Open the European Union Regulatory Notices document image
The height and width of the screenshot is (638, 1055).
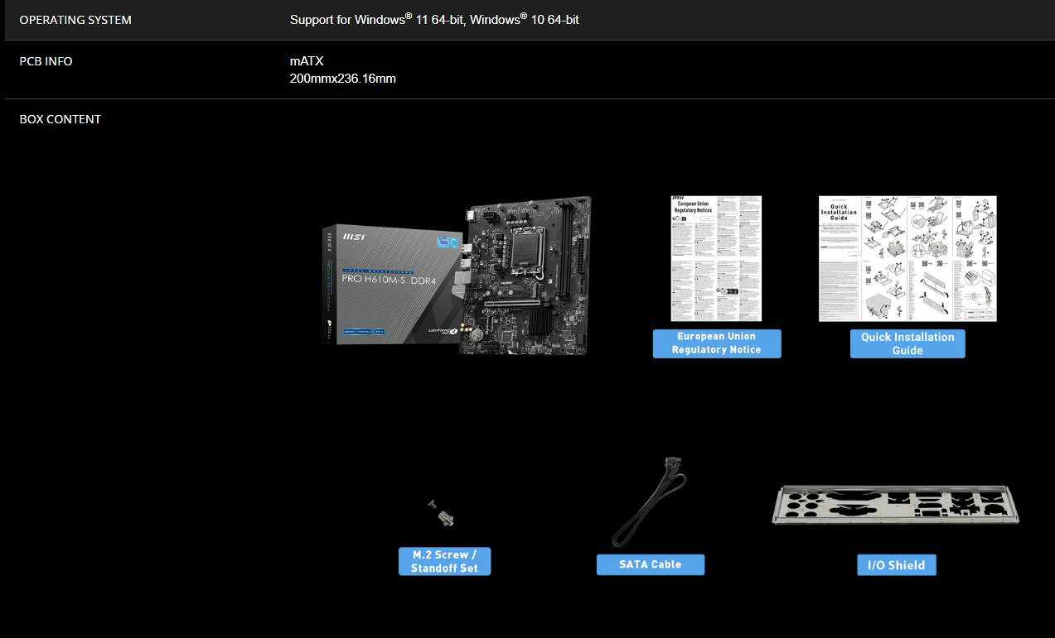tap(716, 258)
